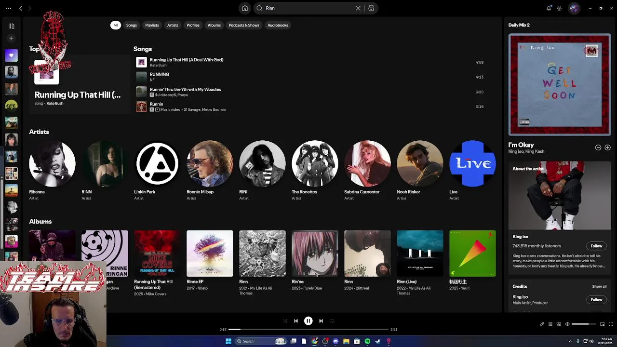The height and width of the screenshot is (347, 617).
Task: Toggle shuffle playback
Action: click(x=285, y=321)
